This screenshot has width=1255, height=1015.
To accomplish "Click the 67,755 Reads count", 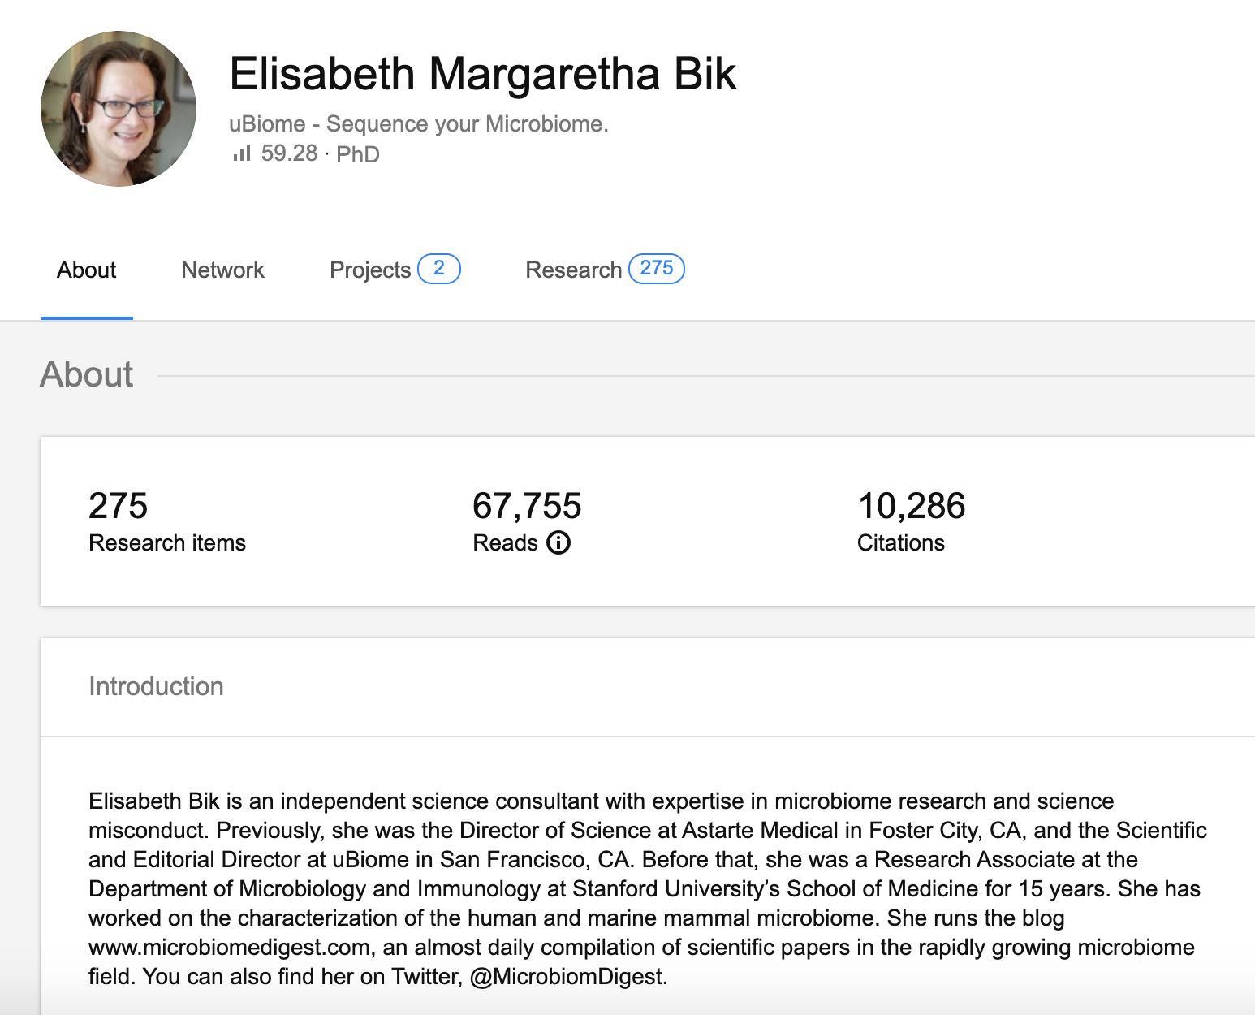I will point(527,506).
